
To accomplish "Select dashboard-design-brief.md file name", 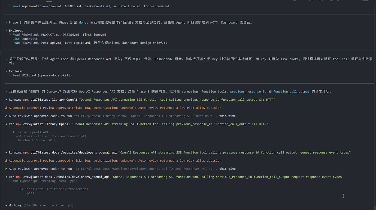I will (145, 43).
